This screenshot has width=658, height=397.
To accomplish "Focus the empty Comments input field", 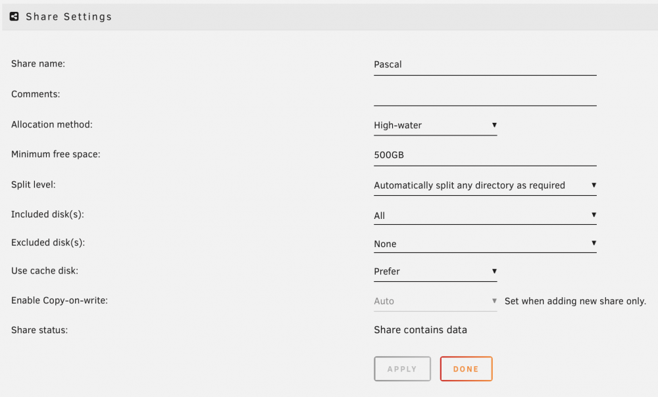I will [485, 95].
